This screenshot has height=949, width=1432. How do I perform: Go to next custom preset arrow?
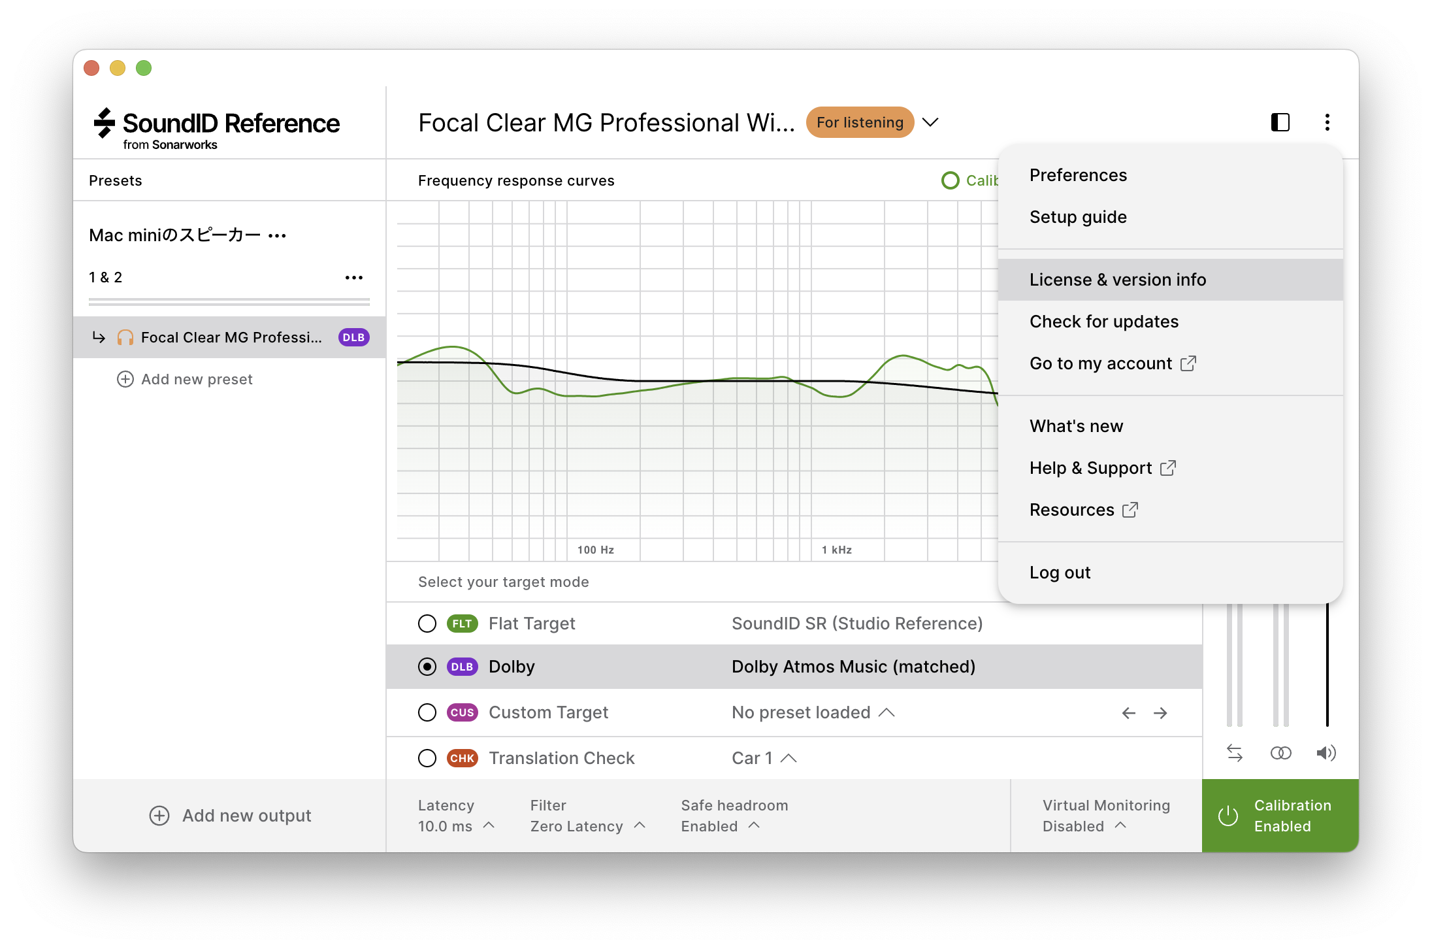coord(1160,713)
